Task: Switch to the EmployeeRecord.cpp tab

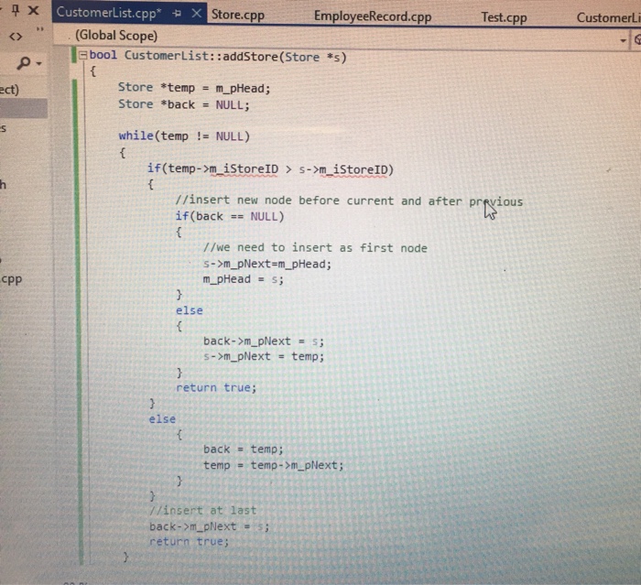Action: click(x=373, y=16)
